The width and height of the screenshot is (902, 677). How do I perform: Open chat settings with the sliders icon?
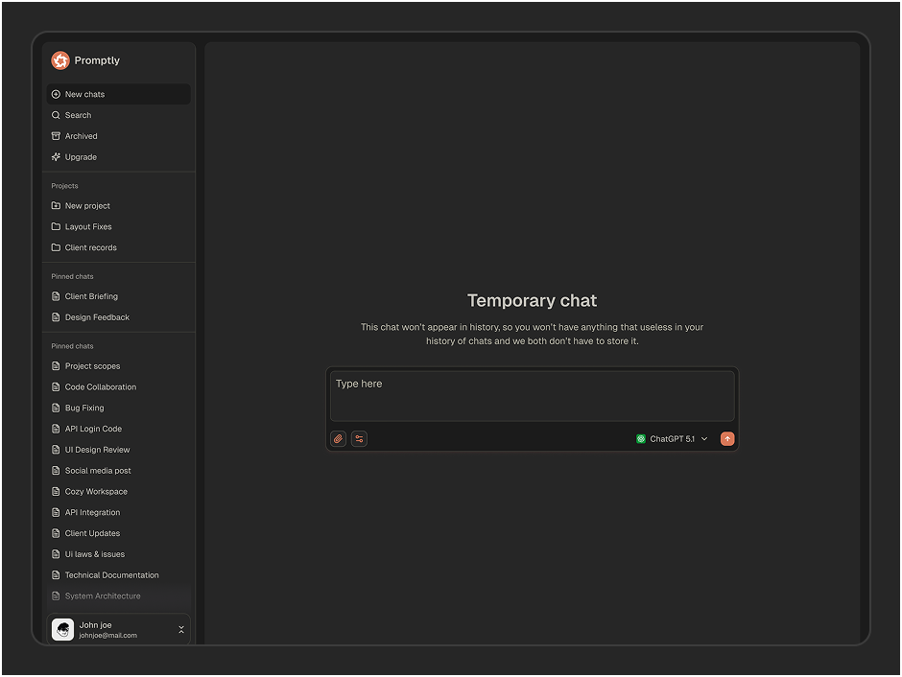359,439
